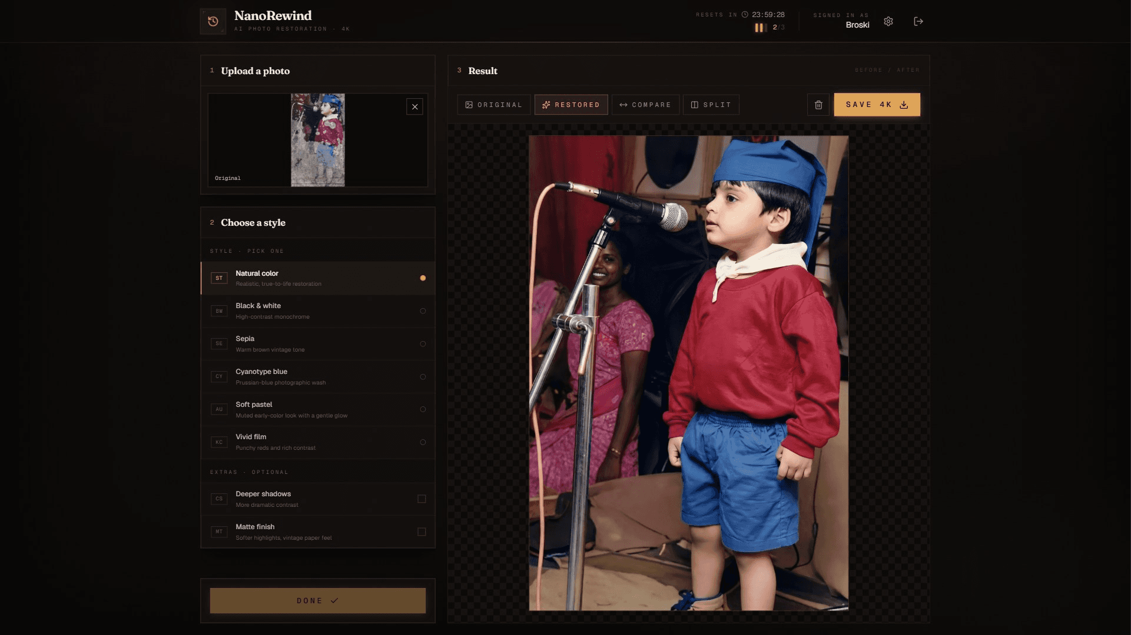Click the 'Punchy reds and rich contrast' description

point(276,448)
